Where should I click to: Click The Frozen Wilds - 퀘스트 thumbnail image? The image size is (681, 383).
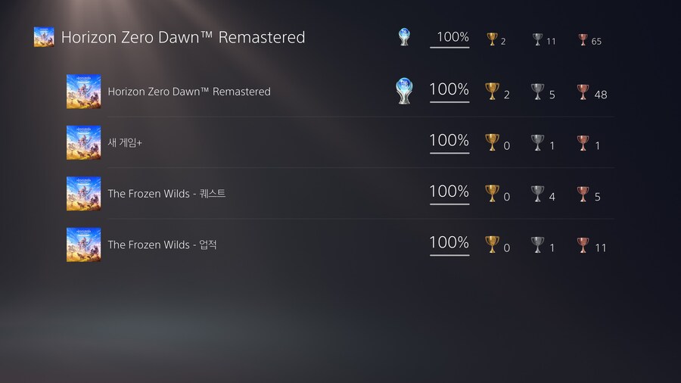[x=83, y=194]
